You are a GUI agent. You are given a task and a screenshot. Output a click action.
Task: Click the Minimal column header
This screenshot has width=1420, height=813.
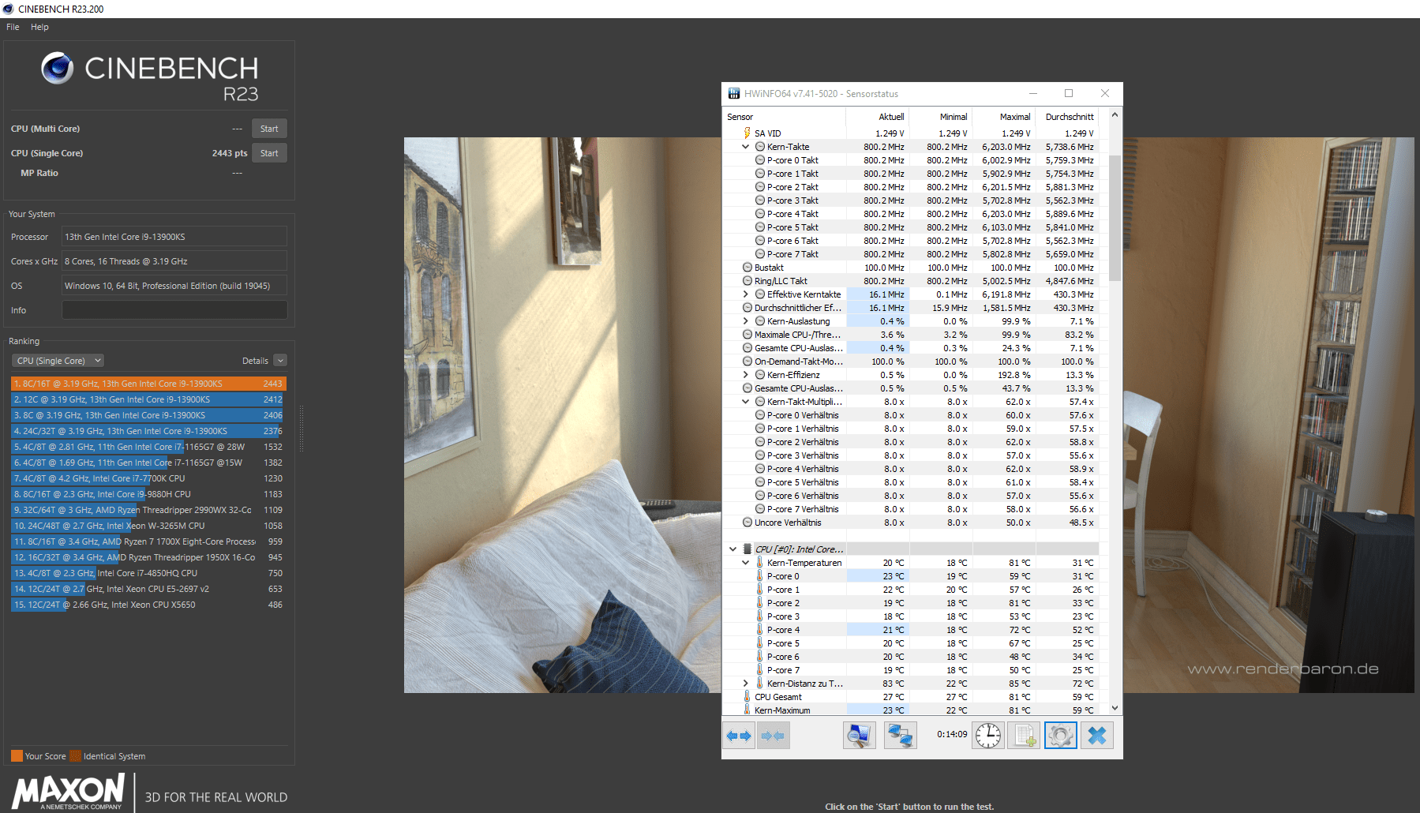[941, 117]
